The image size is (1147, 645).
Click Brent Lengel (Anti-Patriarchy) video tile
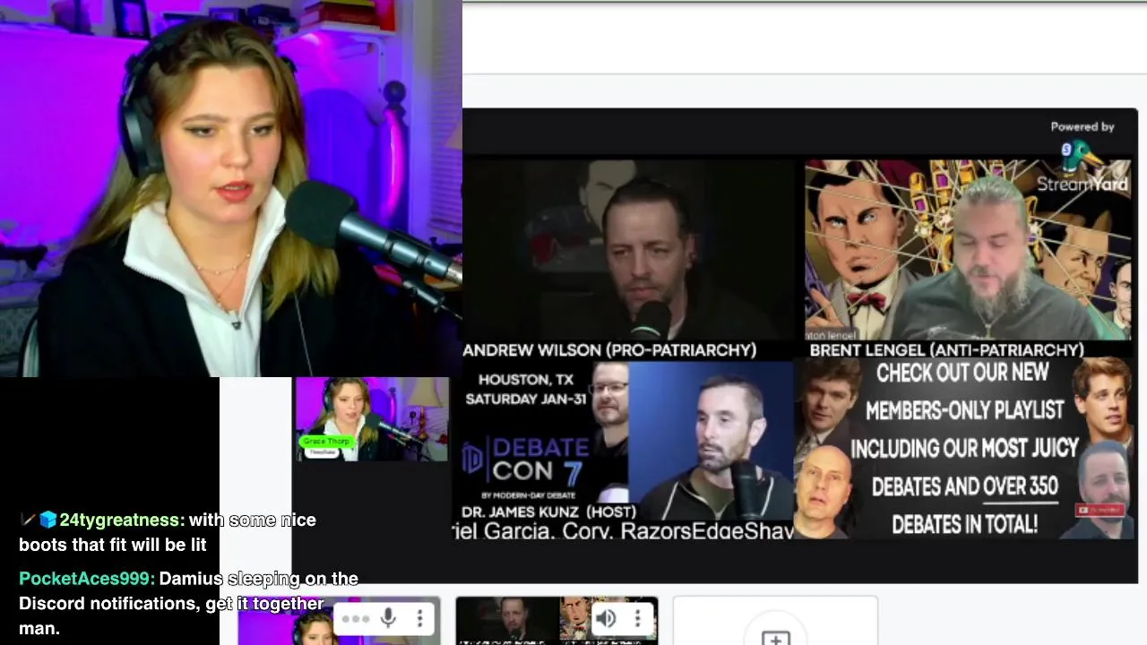pyautogui.click(x=968, y=250)
